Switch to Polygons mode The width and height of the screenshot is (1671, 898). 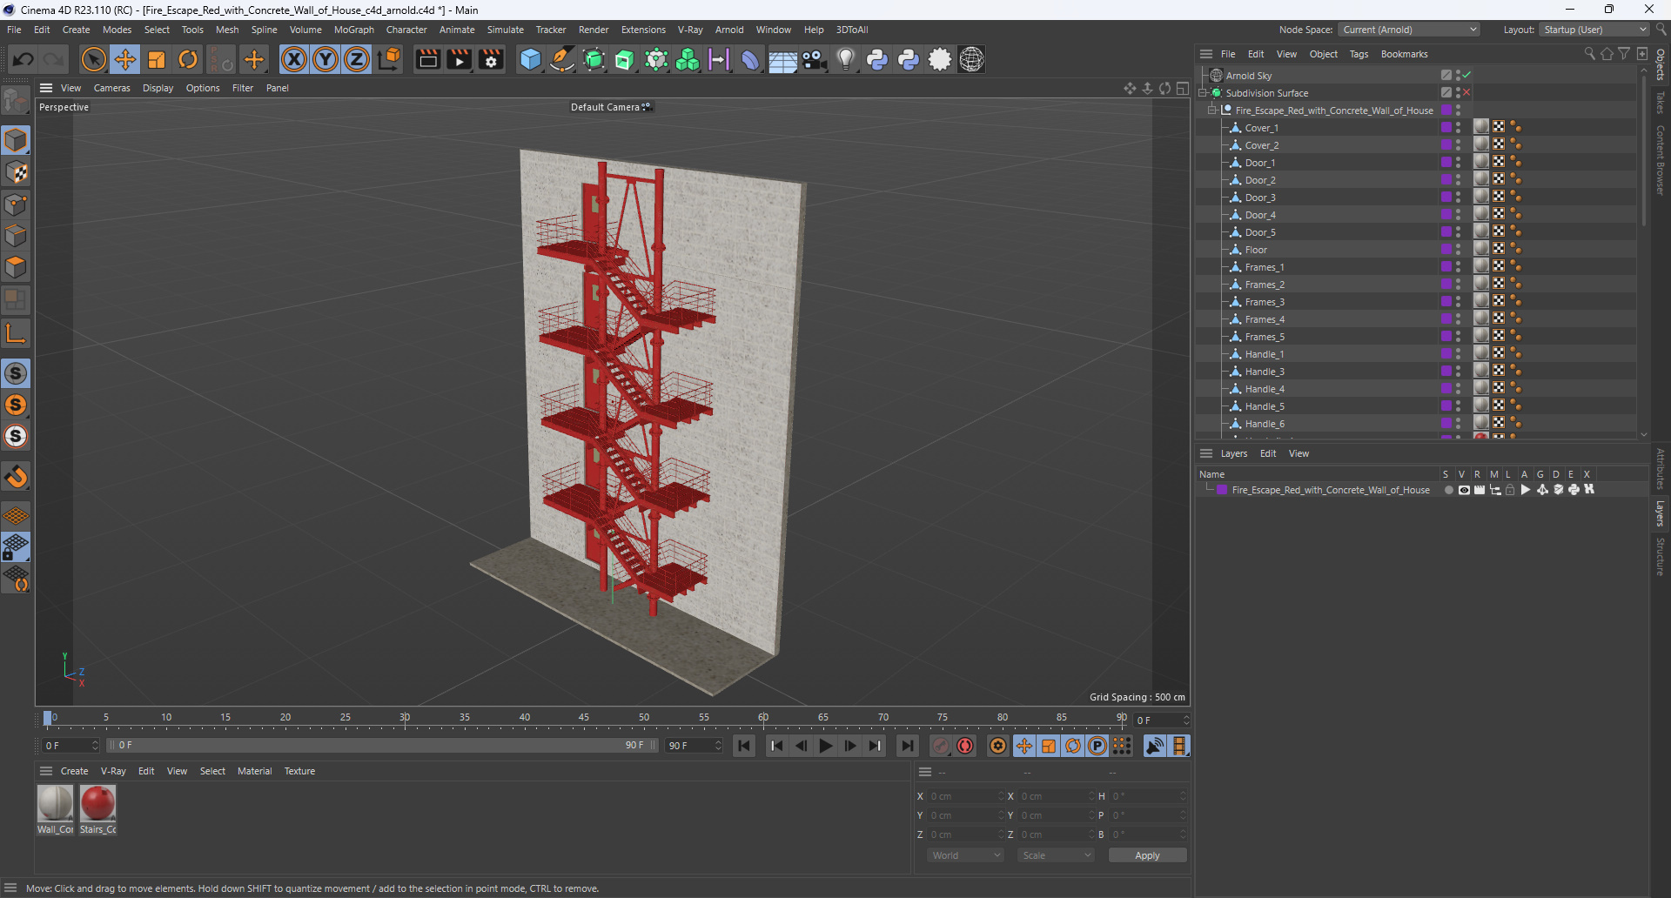tap(16, 267)
